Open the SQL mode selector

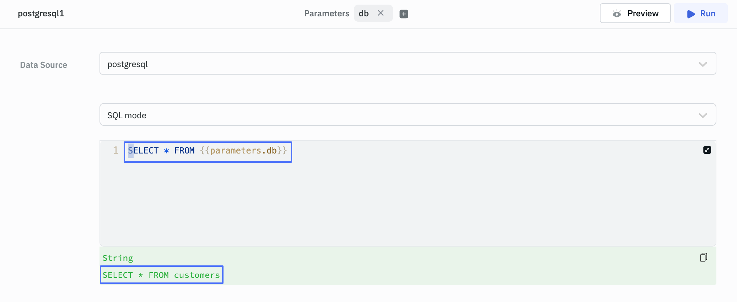coord(391,115)
